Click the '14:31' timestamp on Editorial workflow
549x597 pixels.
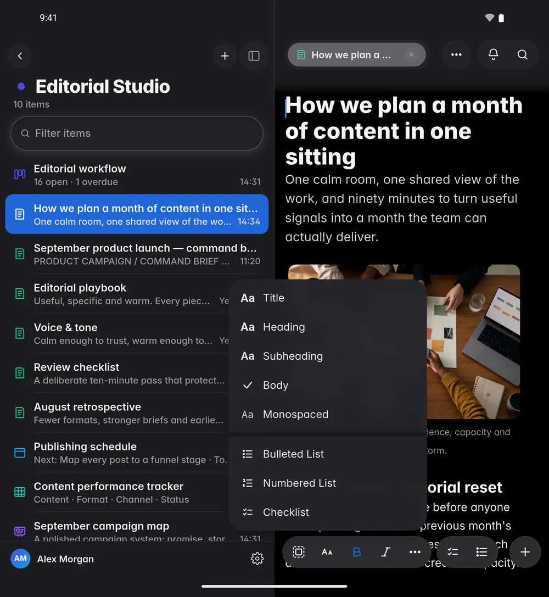tap(250, 182)
